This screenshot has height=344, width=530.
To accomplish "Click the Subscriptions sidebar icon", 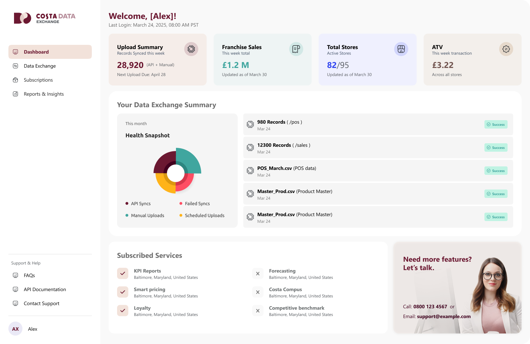I will tap(15, 80).
